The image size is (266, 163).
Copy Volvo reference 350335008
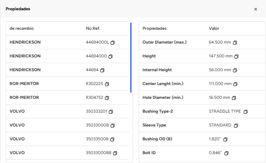click(112, 139)
